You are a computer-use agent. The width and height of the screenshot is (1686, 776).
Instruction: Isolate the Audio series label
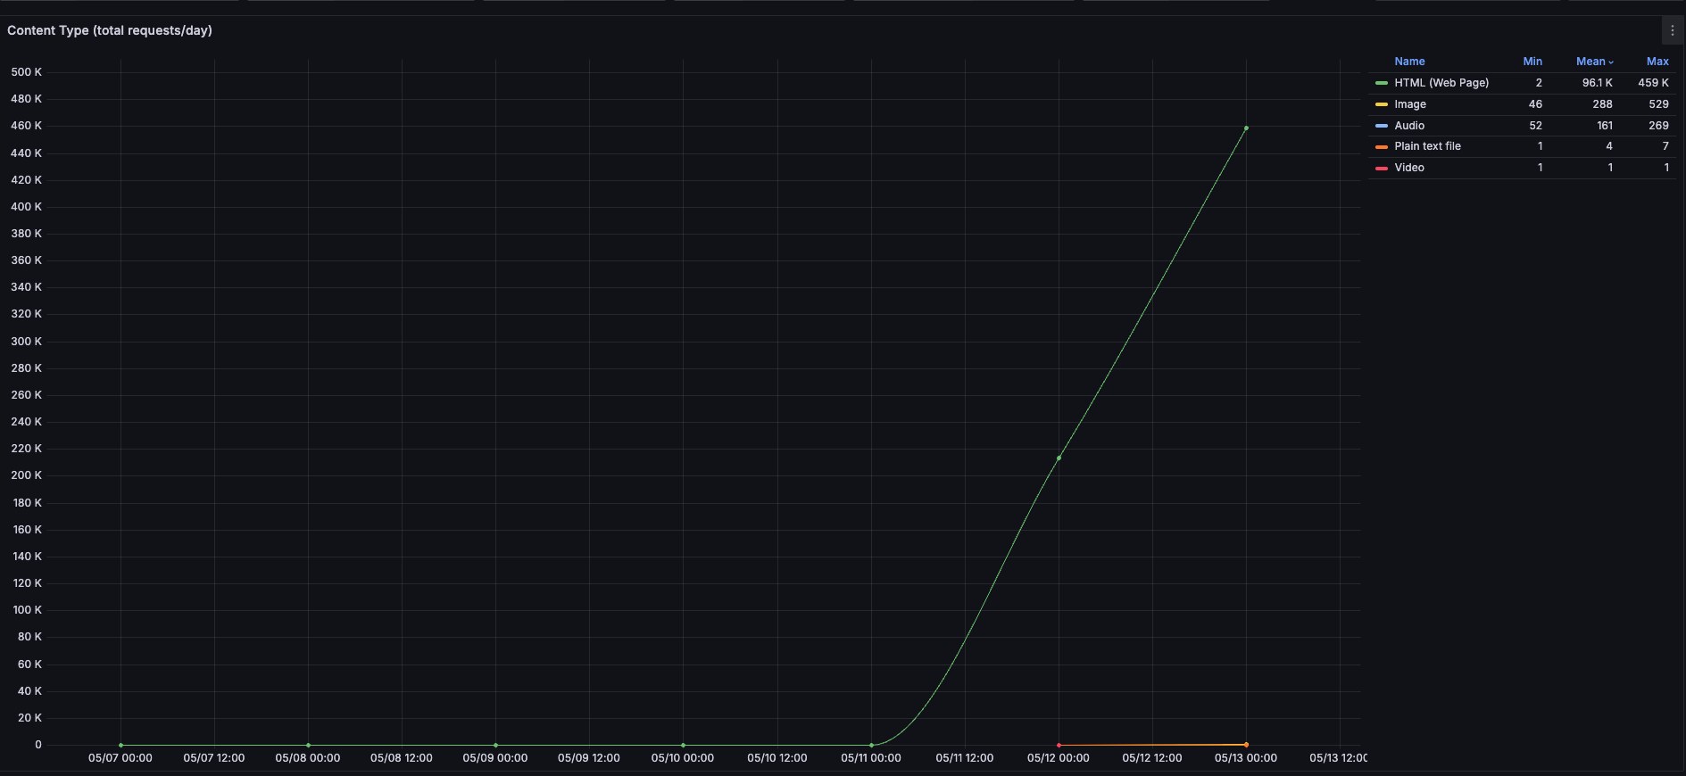pos(1408,126)
